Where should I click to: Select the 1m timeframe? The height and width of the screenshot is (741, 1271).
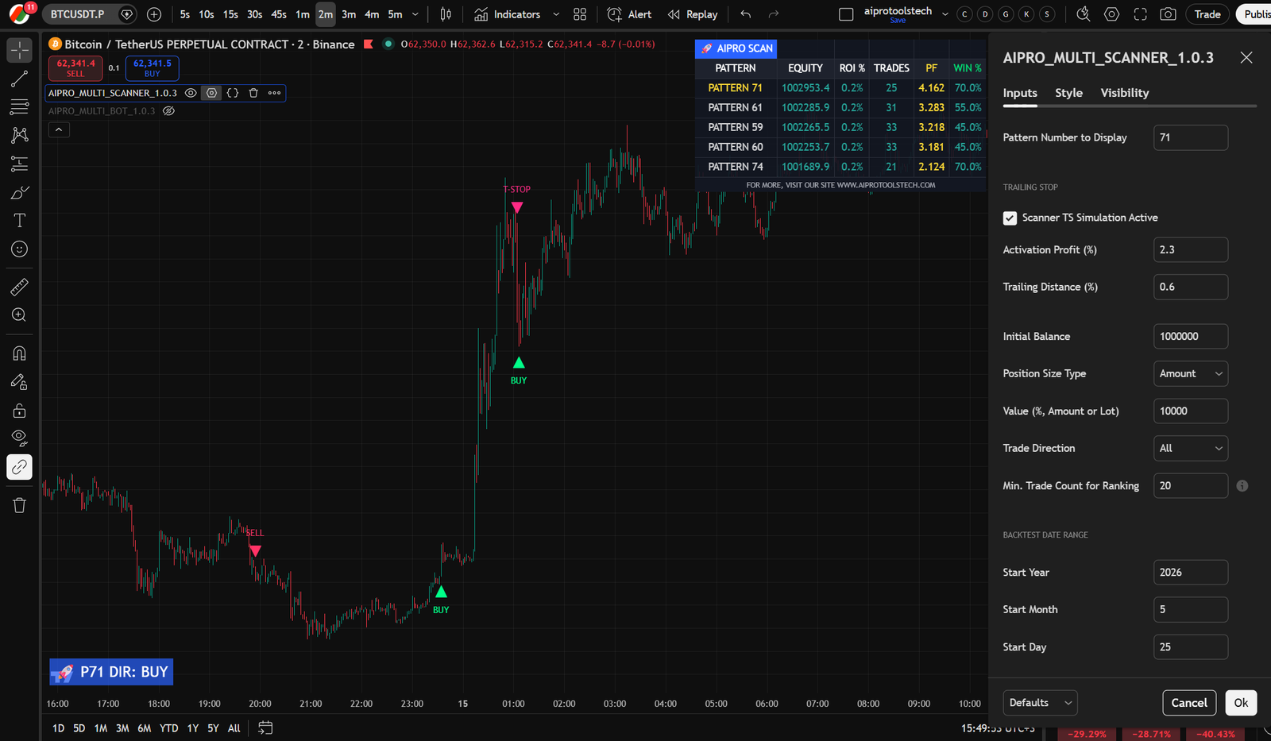302,14
